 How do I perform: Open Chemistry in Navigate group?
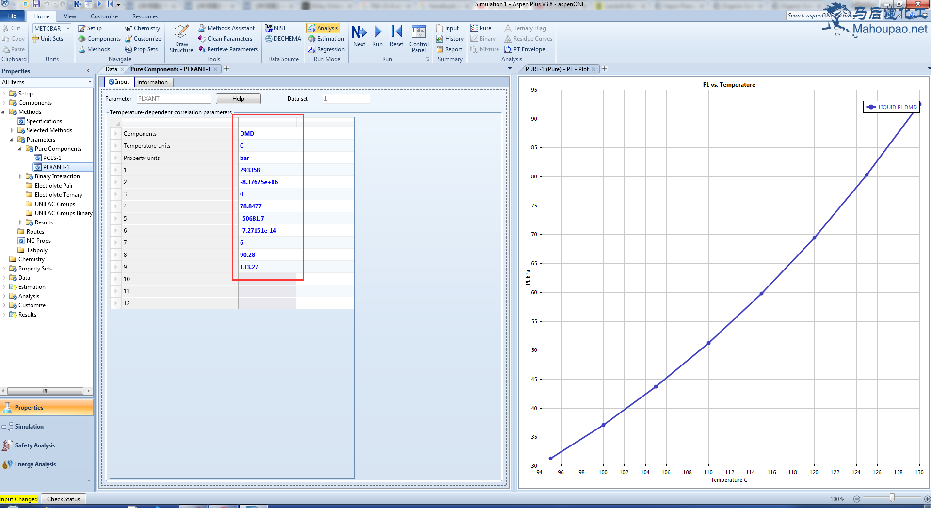point(142,28)
